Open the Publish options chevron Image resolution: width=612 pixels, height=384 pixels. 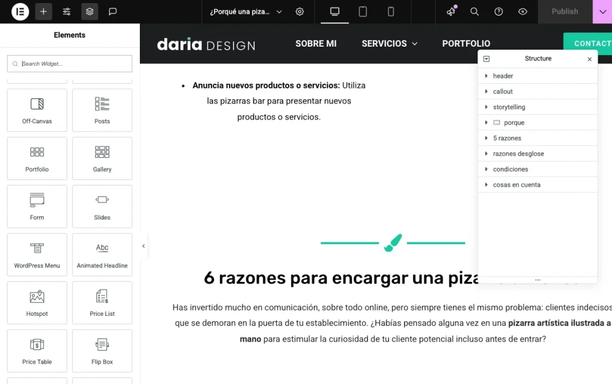601,11
